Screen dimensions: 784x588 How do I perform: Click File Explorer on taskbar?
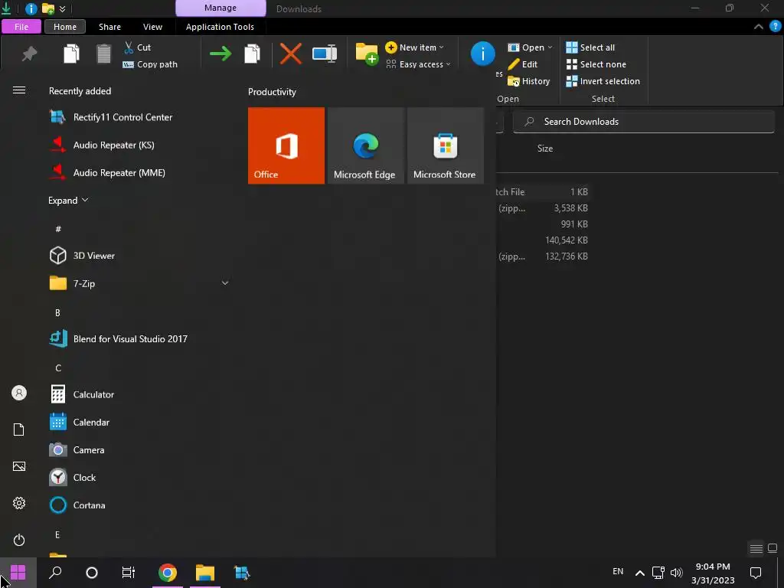[205, 573]
